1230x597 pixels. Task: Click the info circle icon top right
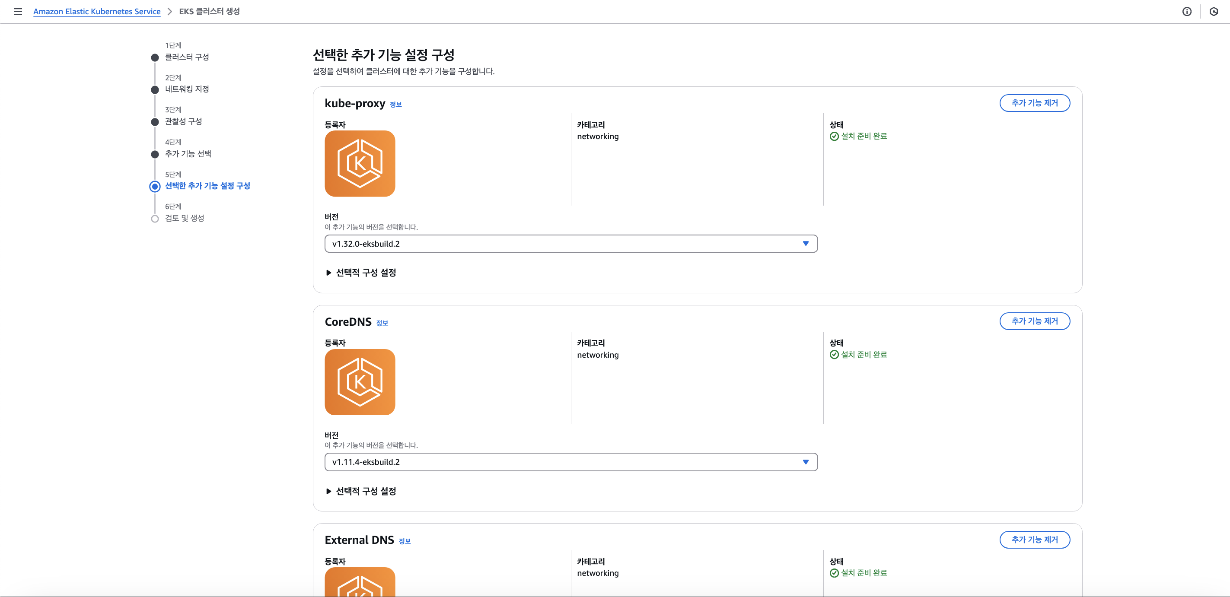1186,12
